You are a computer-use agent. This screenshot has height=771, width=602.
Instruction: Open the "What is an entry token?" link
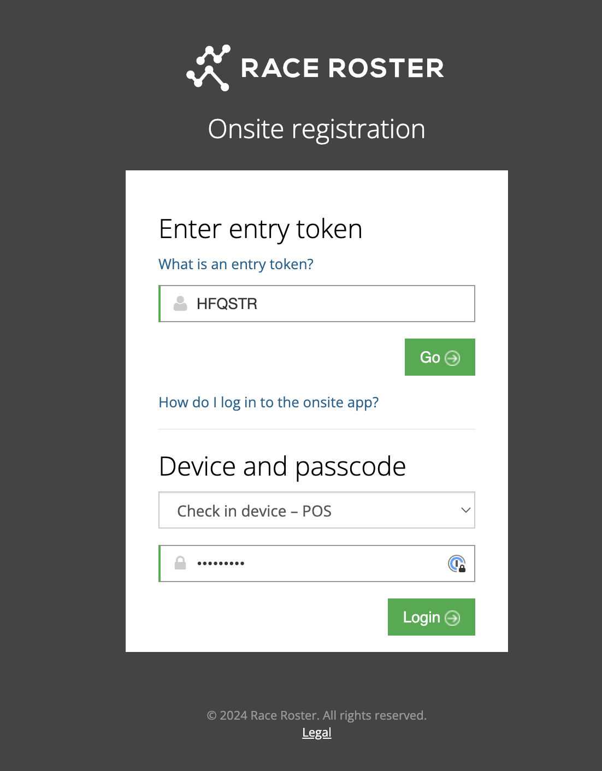tap(236, 264)
